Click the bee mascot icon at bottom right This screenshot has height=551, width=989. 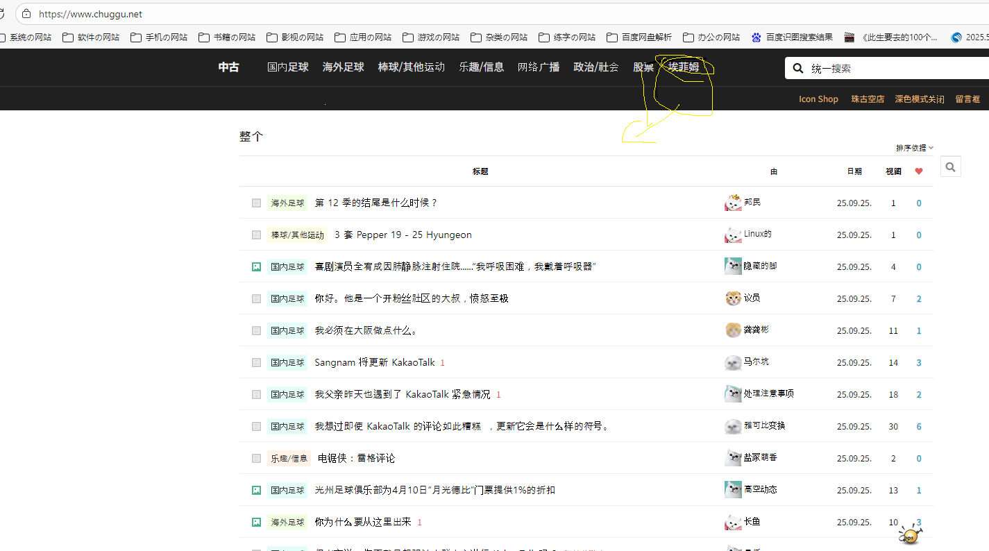coord(911,534)
